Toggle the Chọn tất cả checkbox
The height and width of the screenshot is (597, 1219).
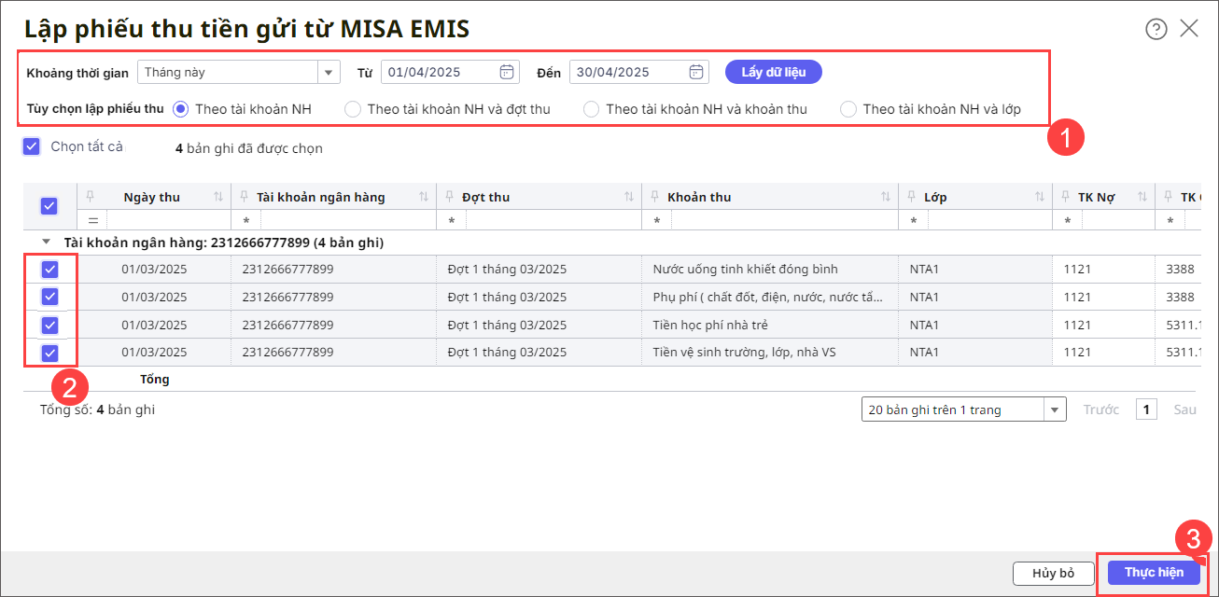click(x=32, y=146)
